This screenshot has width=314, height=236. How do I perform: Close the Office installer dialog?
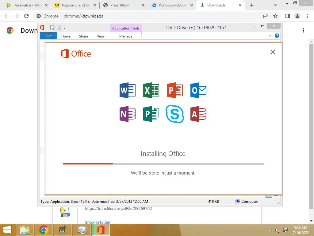coord(273,52)
